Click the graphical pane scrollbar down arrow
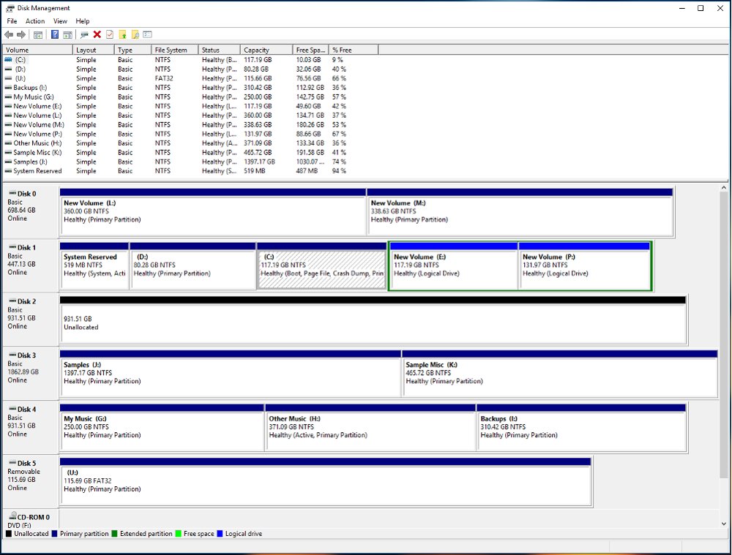This screenshot has width=732, height=555. click(724, 524)
